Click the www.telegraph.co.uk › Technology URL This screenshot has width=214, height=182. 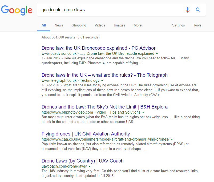pyautogui.click(x=70, y=80)
